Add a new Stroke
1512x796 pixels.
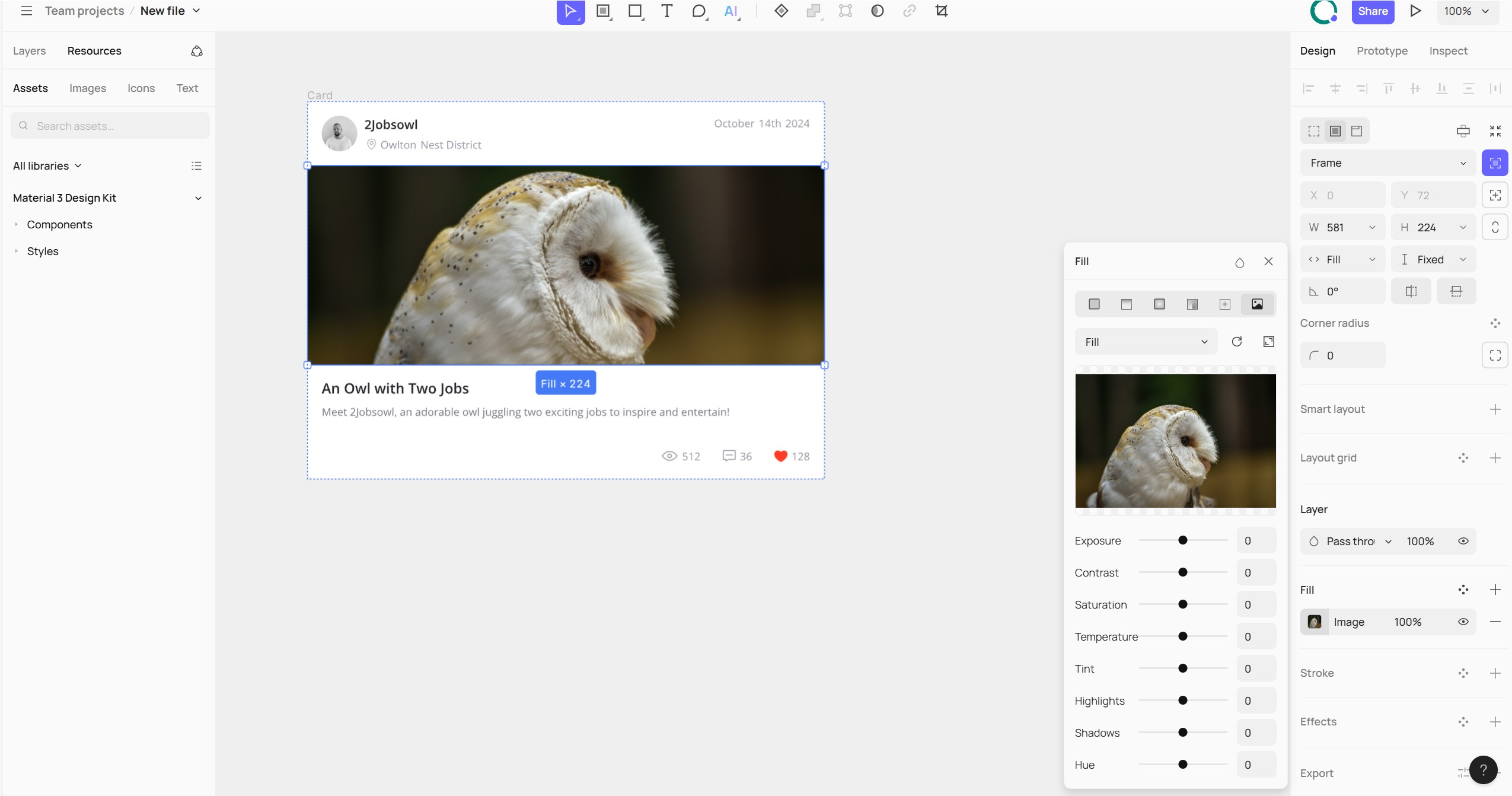[1495, 673]
